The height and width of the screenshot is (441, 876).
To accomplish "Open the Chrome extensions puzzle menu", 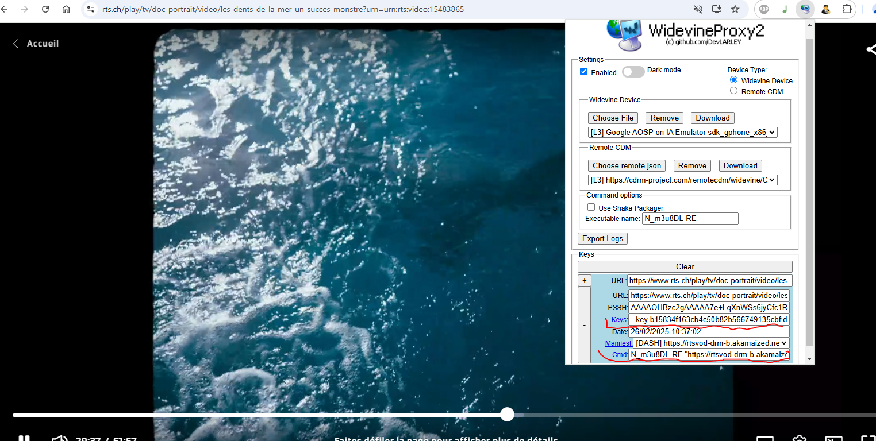I will coord(847,9).
